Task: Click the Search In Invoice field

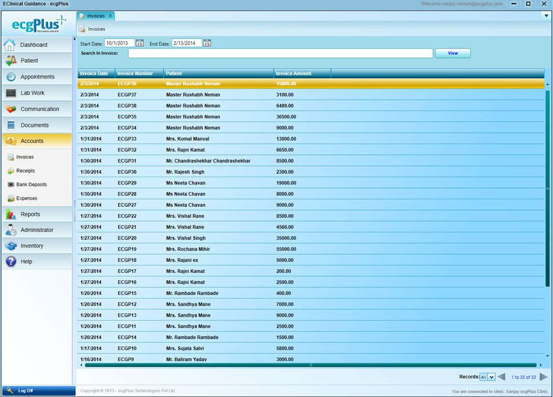Action: point(280,53)
